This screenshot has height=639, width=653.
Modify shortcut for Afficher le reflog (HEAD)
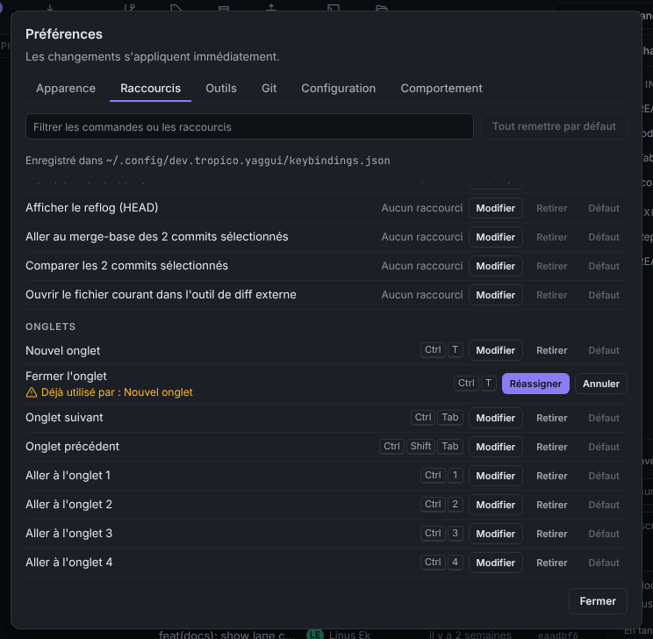(x=496, y=208)
